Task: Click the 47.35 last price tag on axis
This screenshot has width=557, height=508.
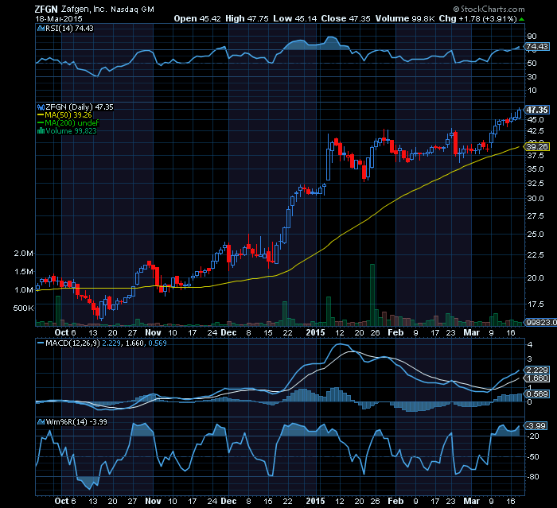Action: (x=537, y=110)
